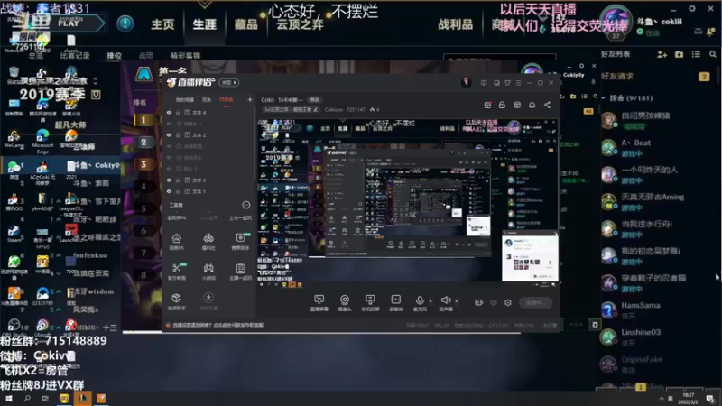Open the 官方剪辑 scissors tool
Viewport: 722px width, 406px height.
(x=176, y=272)
